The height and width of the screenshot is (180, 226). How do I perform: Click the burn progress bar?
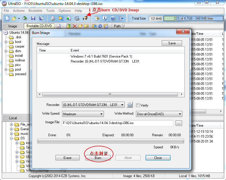pos(111,141)
